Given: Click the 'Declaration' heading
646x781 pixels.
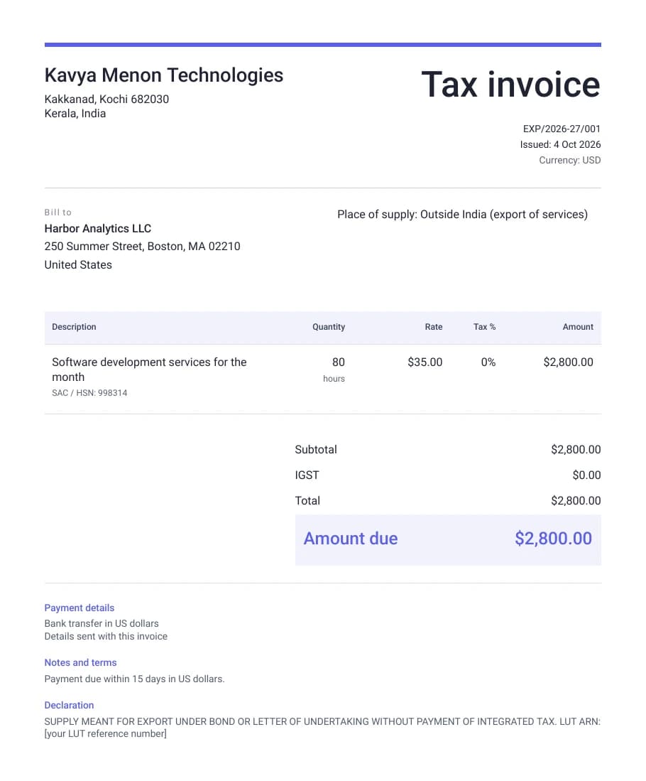Looking at the screenshot, I should (x=69, y=705).
